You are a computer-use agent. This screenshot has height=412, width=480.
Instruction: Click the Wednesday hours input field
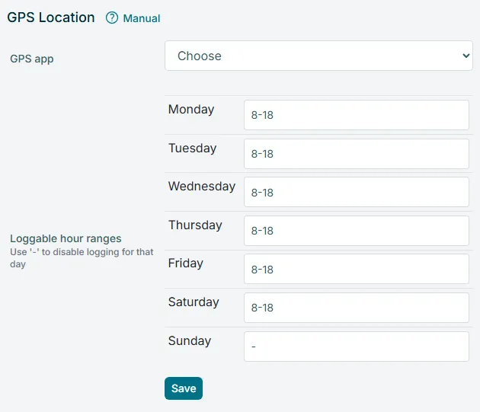click(357, 192)
